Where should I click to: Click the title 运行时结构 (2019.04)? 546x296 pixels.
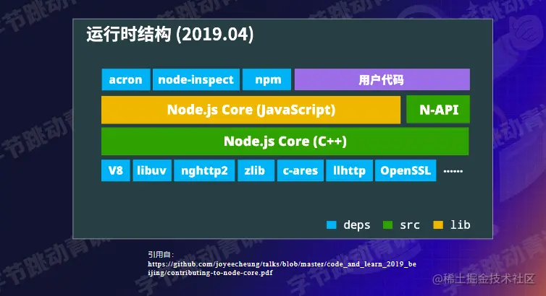(x=170, y=35)
